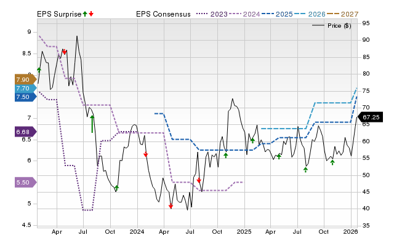
Task: Toggle the 2024 consensus series in legend
Action: tap(244, 14)
